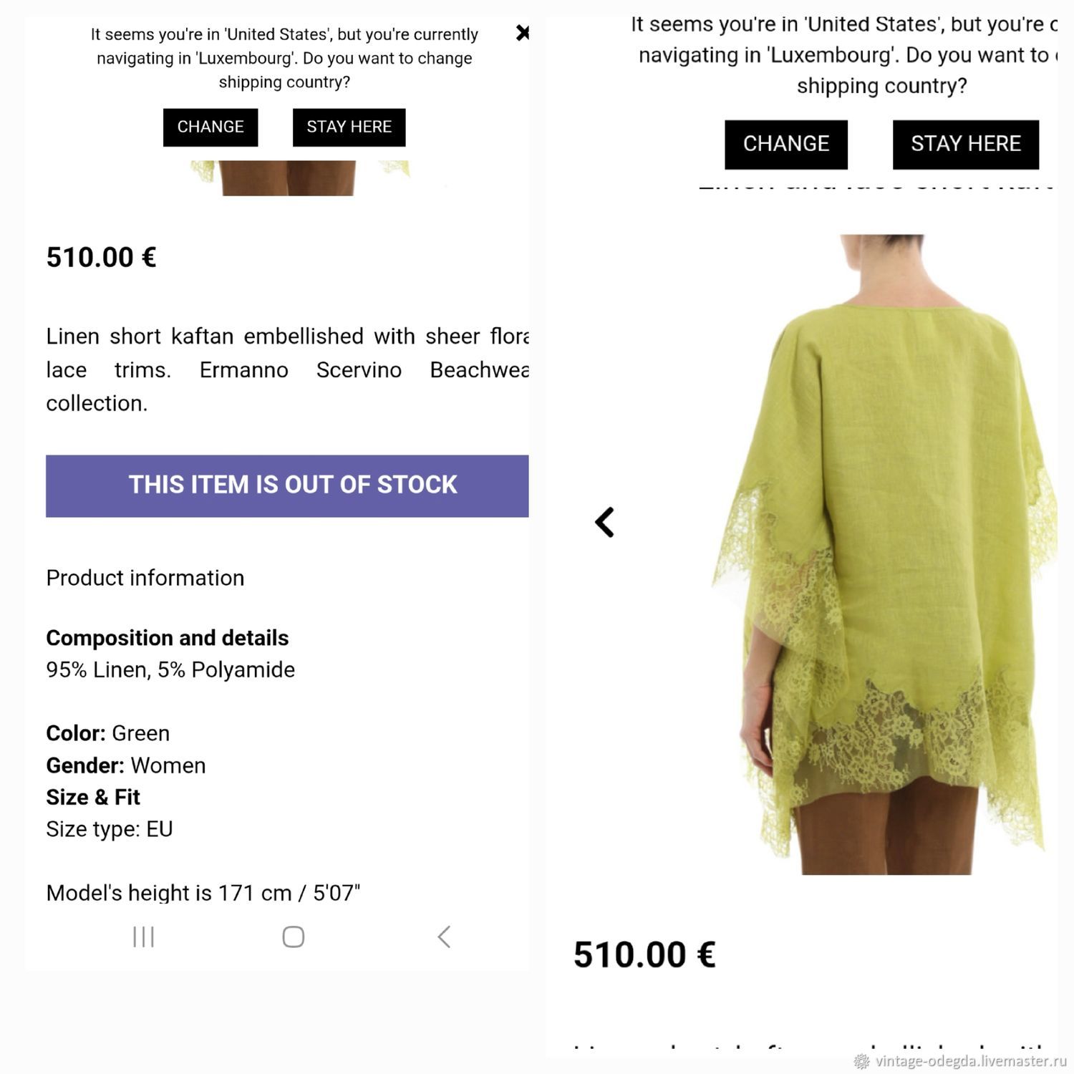Screen dimensions: 1074x1074
Task: Click the kaftan description paragraph
Action: pyautogui.click(x=287, y=369)
